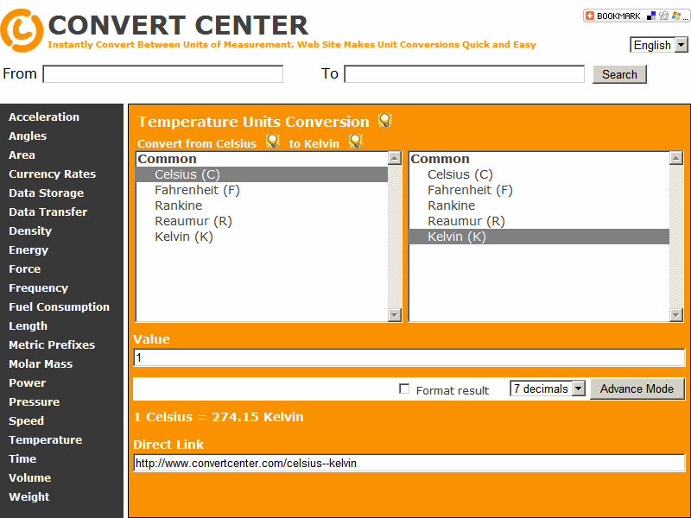Open the English language dropdown
691x518 pixels.
659,45
